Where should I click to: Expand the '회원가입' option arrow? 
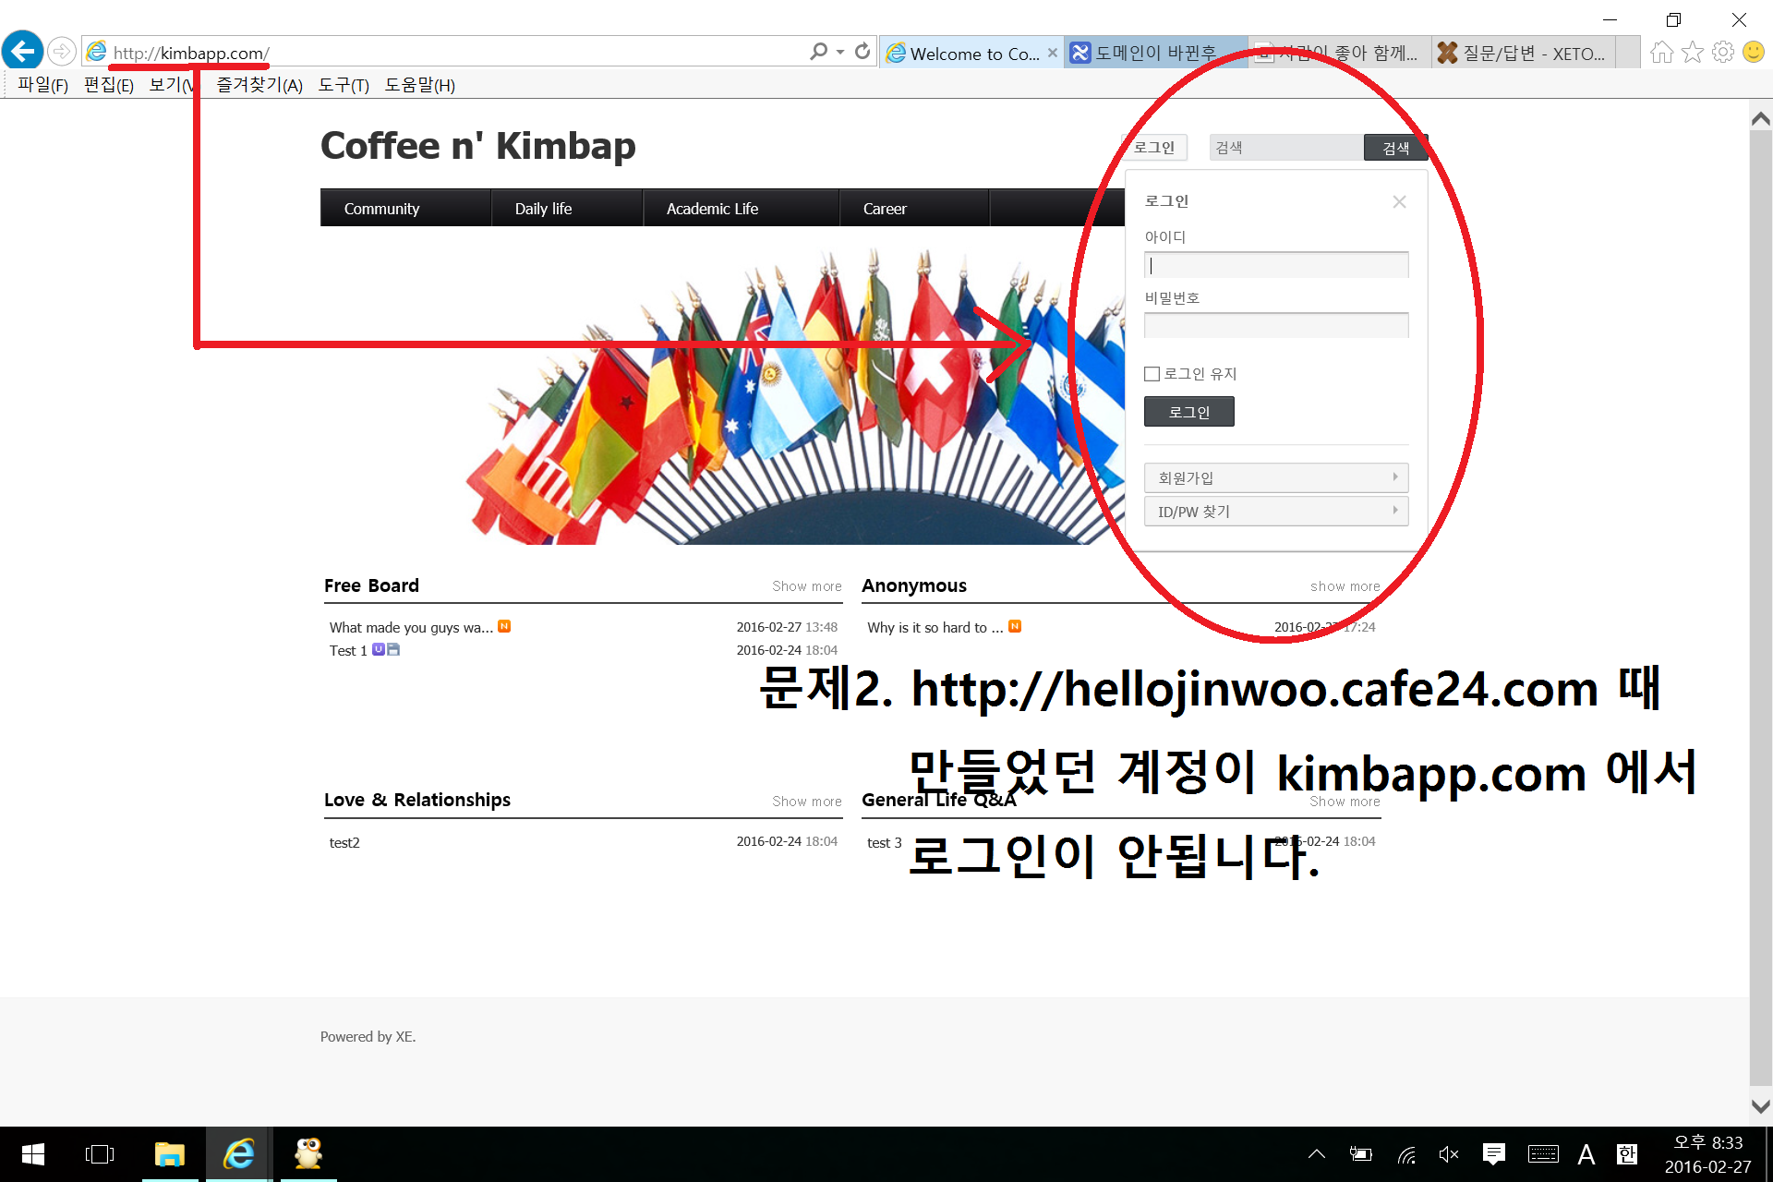[x=1395, y=477]
